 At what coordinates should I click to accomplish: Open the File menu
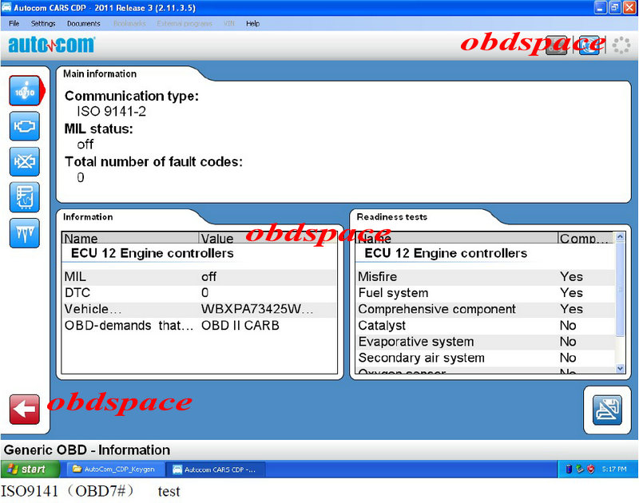point(14,24)
